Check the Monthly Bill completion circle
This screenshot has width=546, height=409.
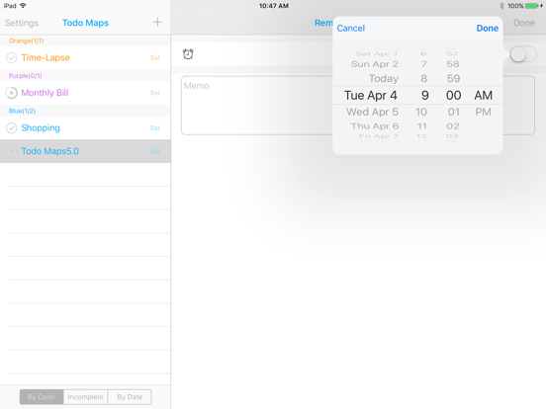pyautogui.click(x=12, y=93)
